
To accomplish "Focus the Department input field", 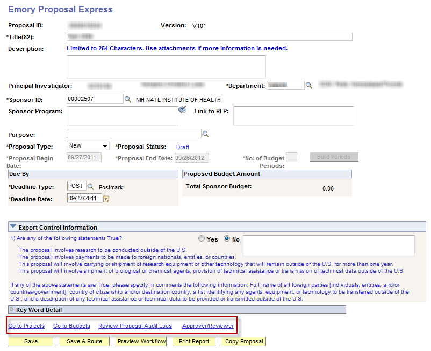I will [285, 85].
